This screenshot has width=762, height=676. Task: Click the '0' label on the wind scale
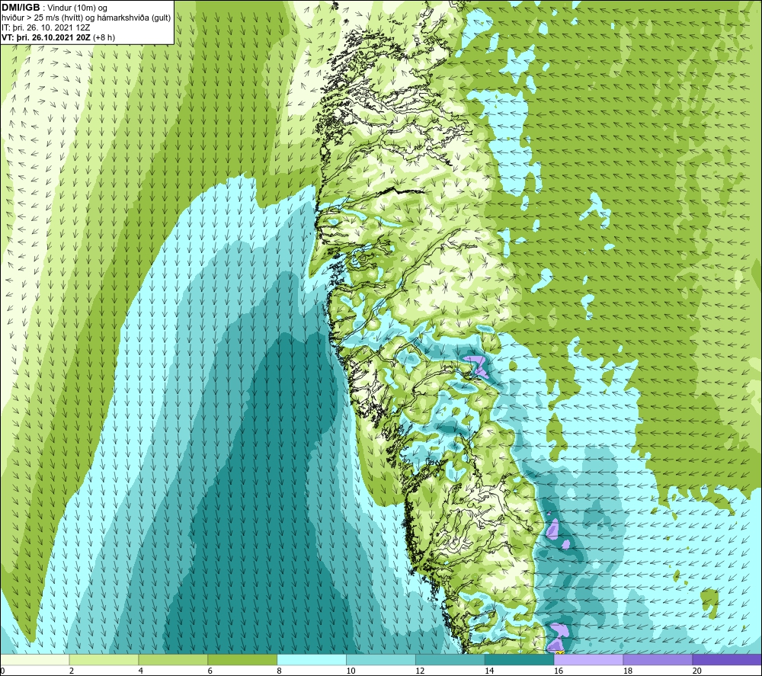click(x=2, y=671)
